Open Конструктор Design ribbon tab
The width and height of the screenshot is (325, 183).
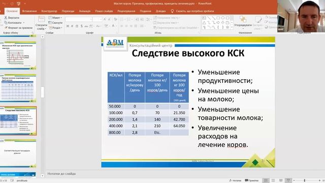point(49,11)
